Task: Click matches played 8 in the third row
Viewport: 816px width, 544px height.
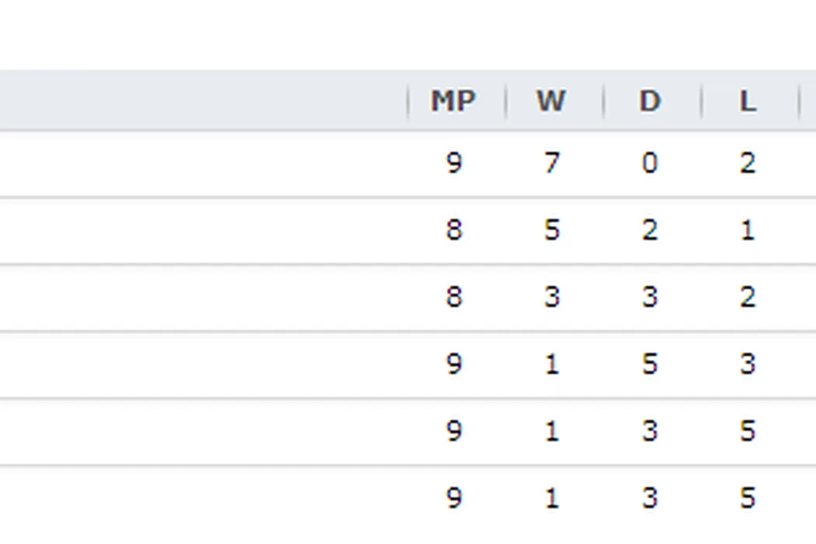Action: (454, 297)
